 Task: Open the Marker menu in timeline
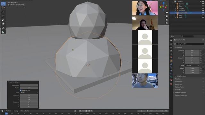pyautogui.click(x=27, y=111)
